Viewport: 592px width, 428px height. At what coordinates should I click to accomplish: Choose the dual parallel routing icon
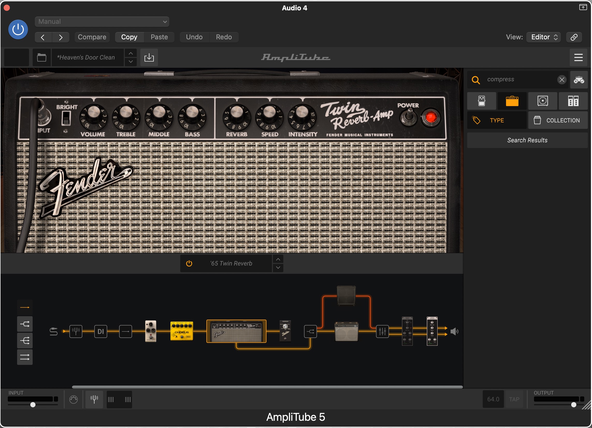pyautogui.click(x=25, y=357)
